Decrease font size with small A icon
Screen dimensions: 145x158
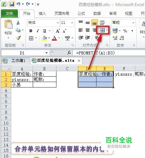coord(65,31)
